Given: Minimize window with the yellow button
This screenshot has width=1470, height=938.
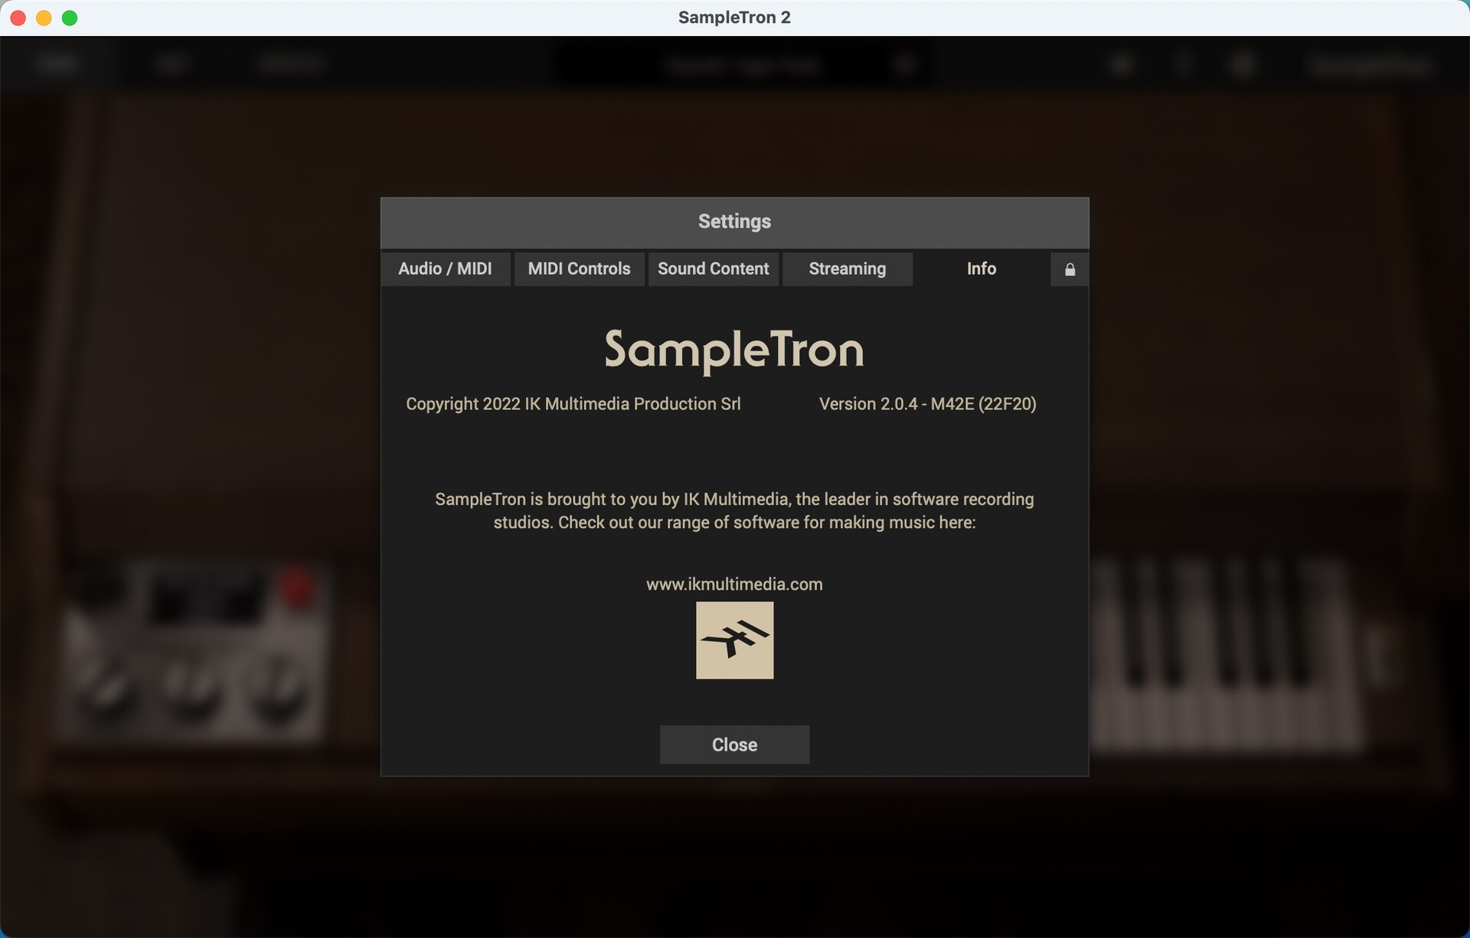Looking at the screenshot, I should [x=44, y=18].
